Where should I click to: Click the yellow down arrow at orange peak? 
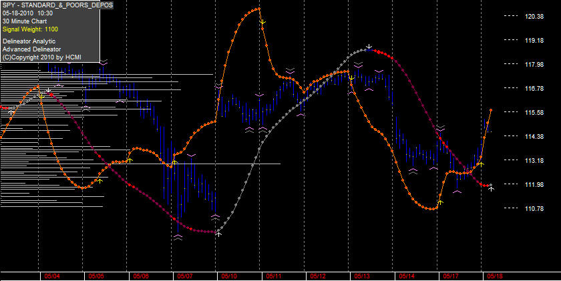[262, 22]
